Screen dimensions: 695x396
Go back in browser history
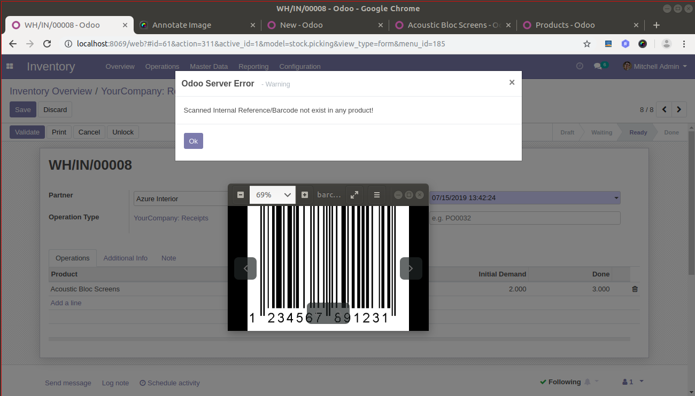pyautogui.click(x=13, y=44)
